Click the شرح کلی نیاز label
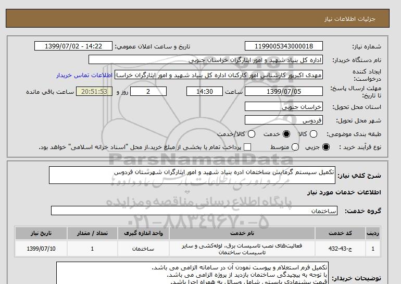This screenshot has width=401, height=284. pyautogui.click(x=359, y=176)
